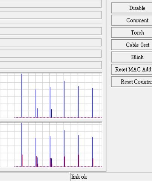The width and height of the screenshot is (152, 181).
Task: Reset the MAC Address
Action: [132, 70]
